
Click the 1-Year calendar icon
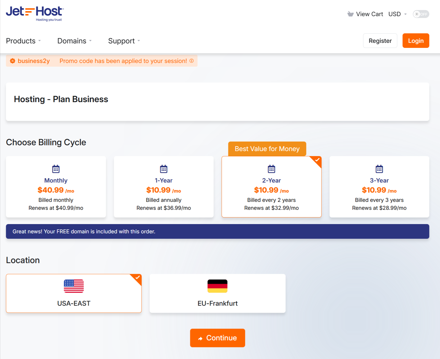pyautogui.click(x=164, y=169)
